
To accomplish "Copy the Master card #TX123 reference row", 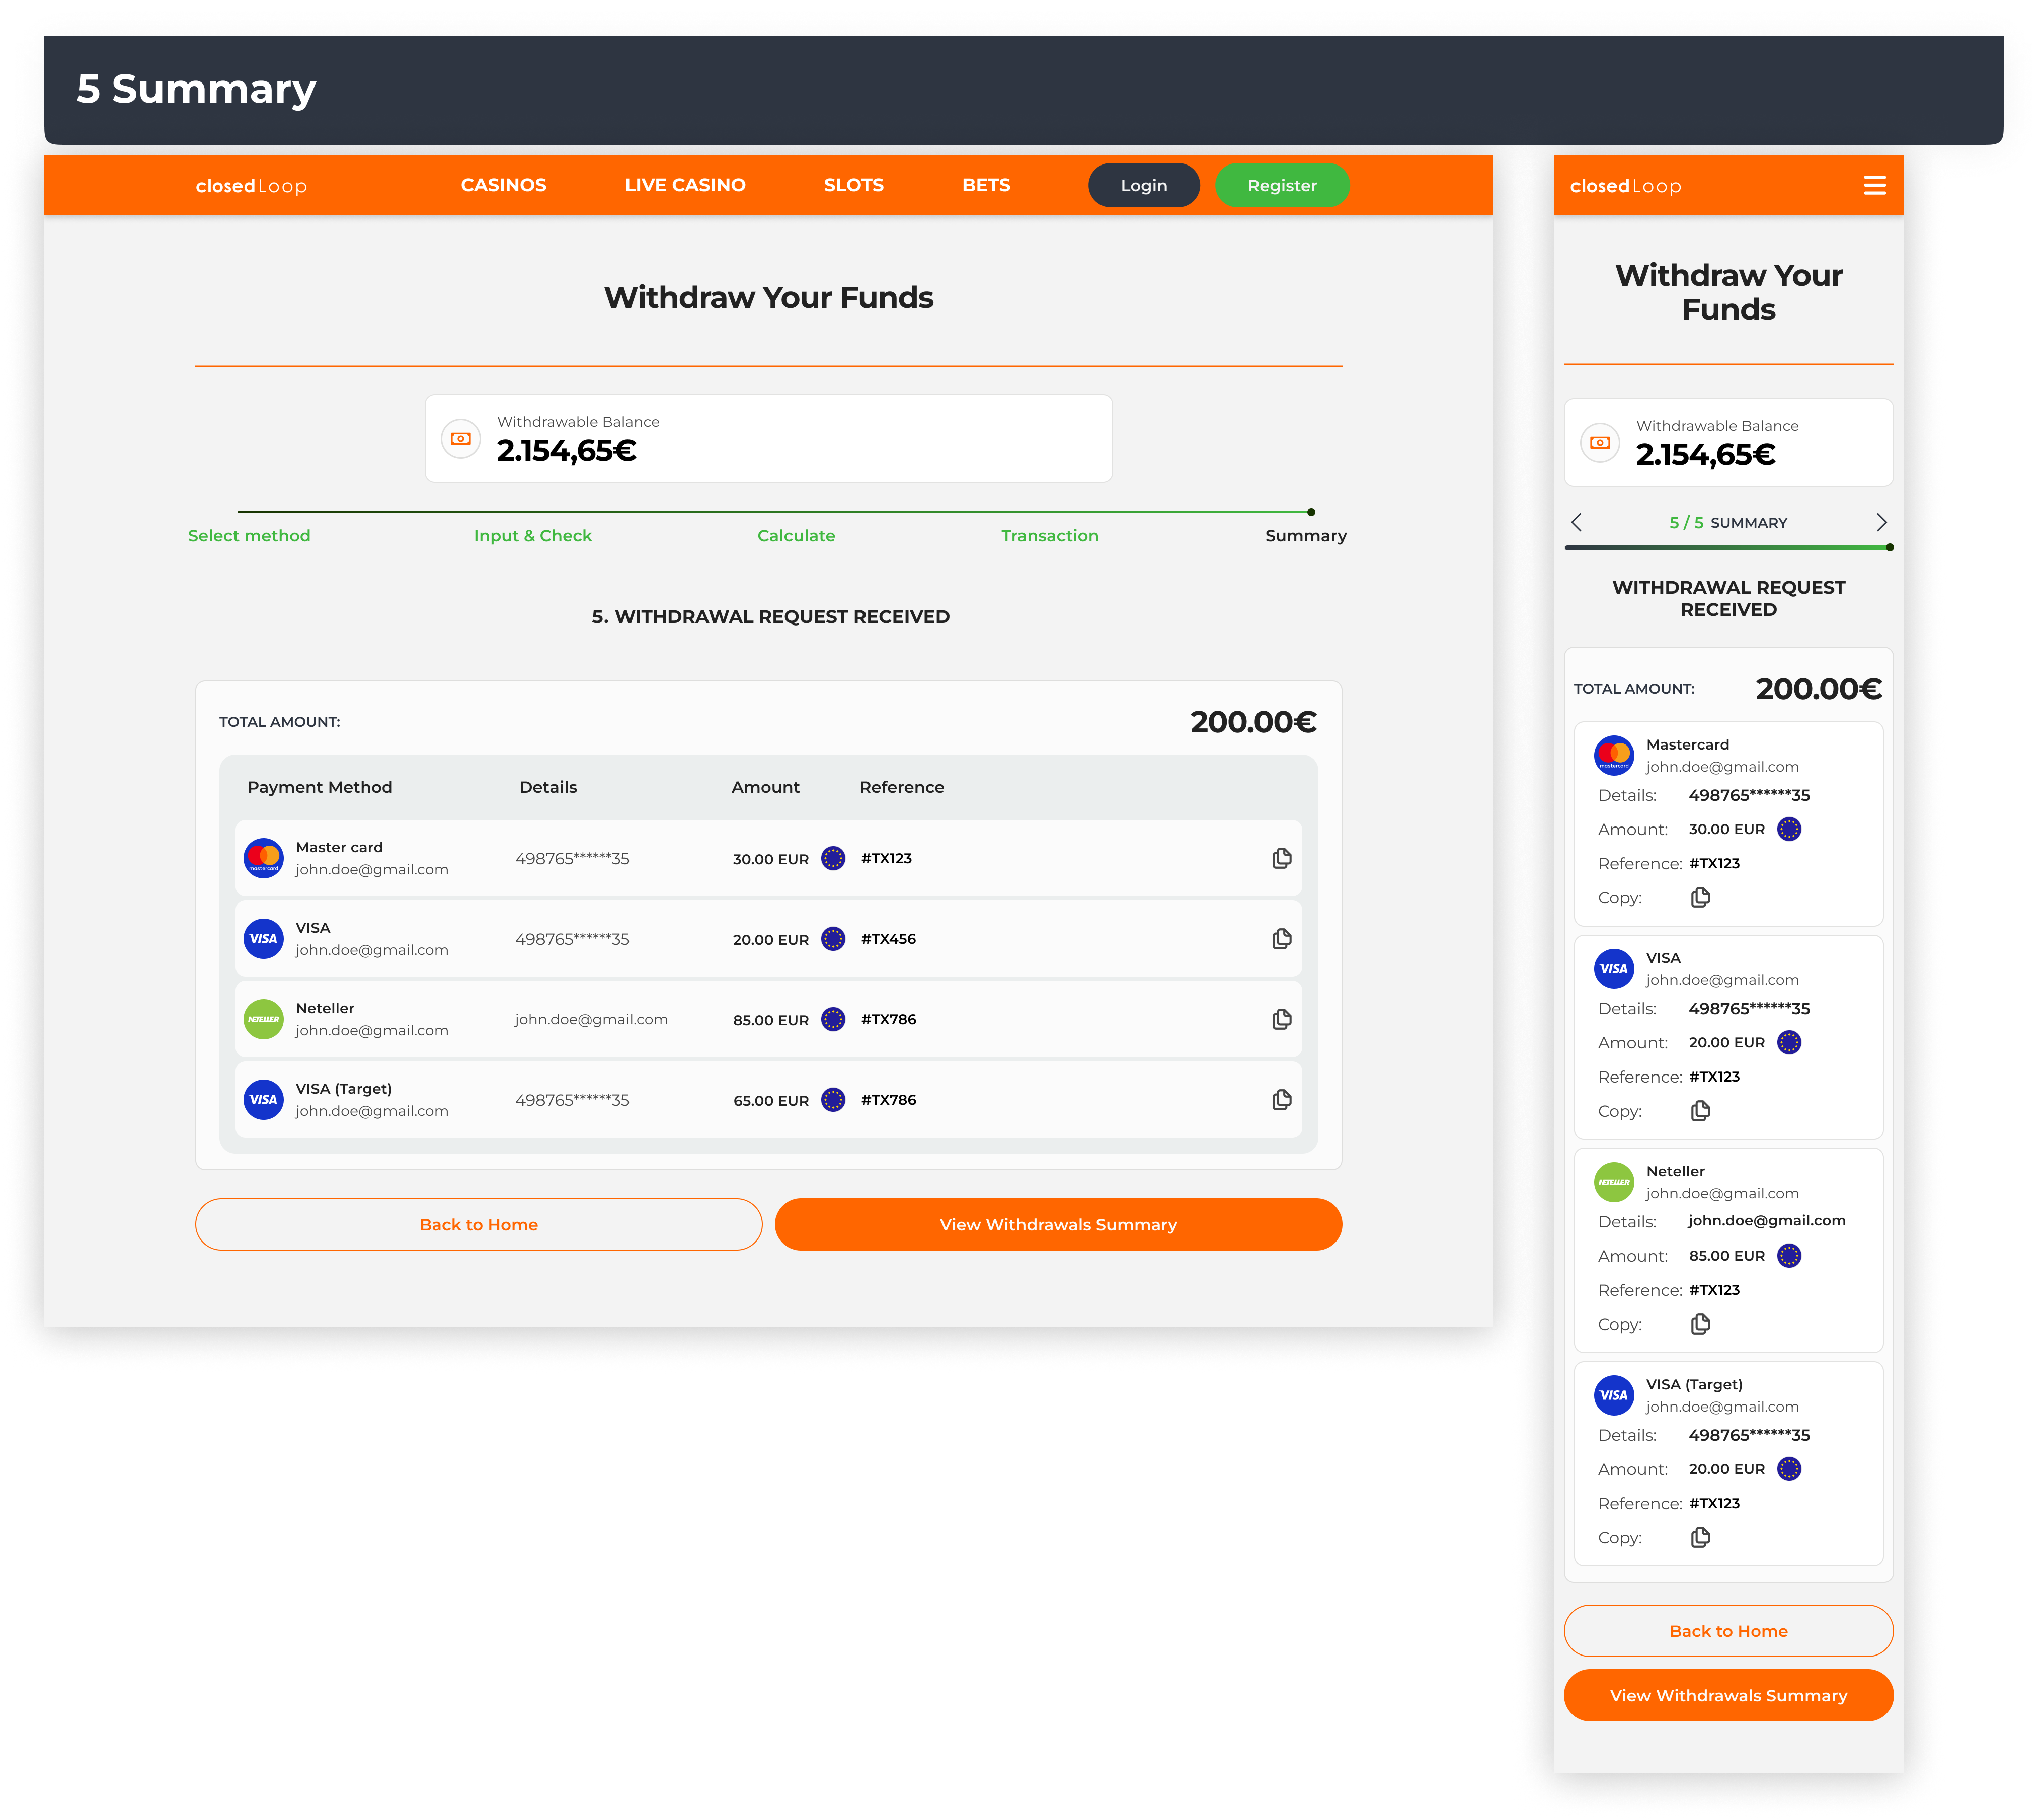I will point(1282,858).
